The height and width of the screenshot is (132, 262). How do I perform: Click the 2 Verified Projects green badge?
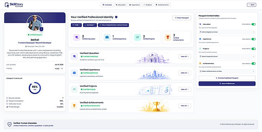pyautogui.click(x=88, y=89)
